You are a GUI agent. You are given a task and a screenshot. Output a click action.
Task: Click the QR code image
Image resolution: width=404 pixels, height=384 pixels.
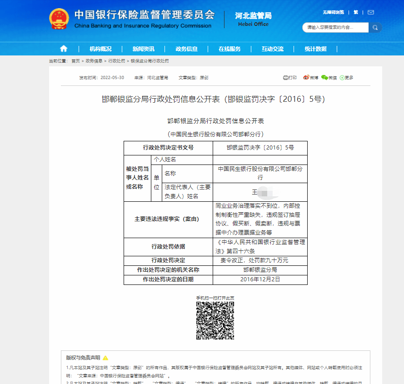point(215,320)
